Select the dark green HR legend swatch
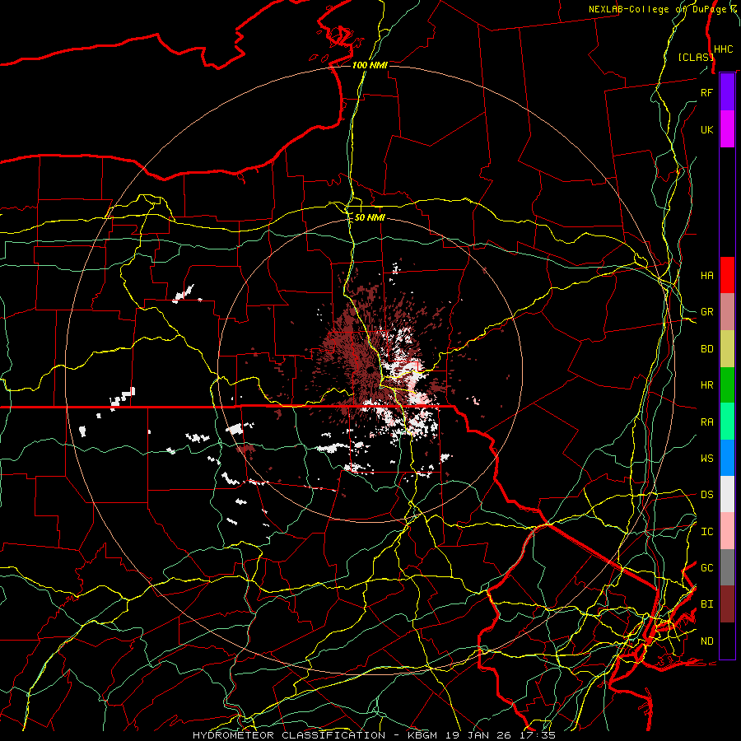 pyautogui.click(x=727, y=385)
